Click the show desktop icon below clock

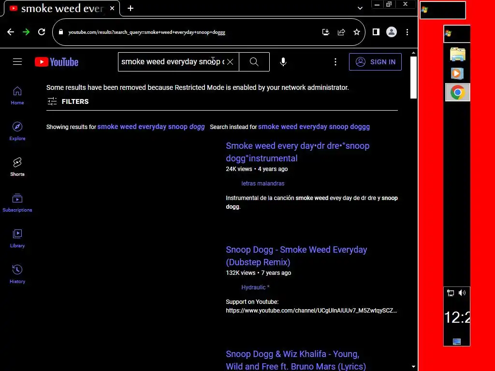[x=457, y=342]
